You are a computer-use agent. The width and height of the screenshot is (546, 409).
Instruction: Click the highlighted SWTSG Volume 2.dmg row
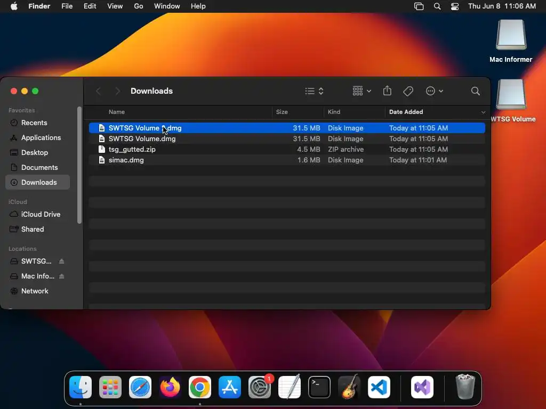click(x=287, y=128)
